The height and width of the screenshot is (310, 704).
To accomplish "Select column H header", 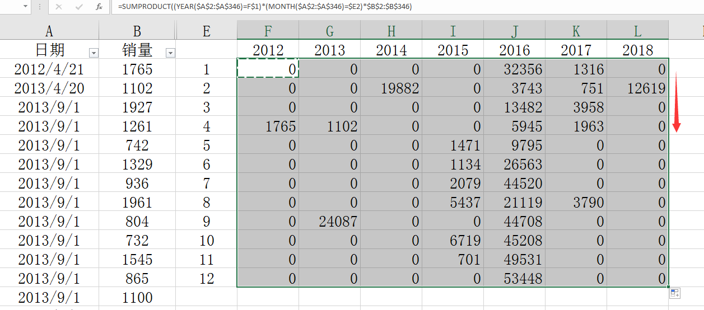I will click(391, 30).
